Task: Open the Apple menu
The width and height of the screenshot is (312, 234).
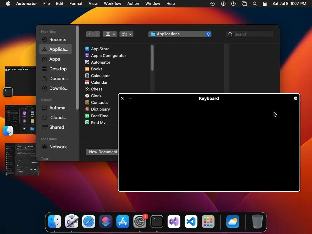Action: [8, 4]
